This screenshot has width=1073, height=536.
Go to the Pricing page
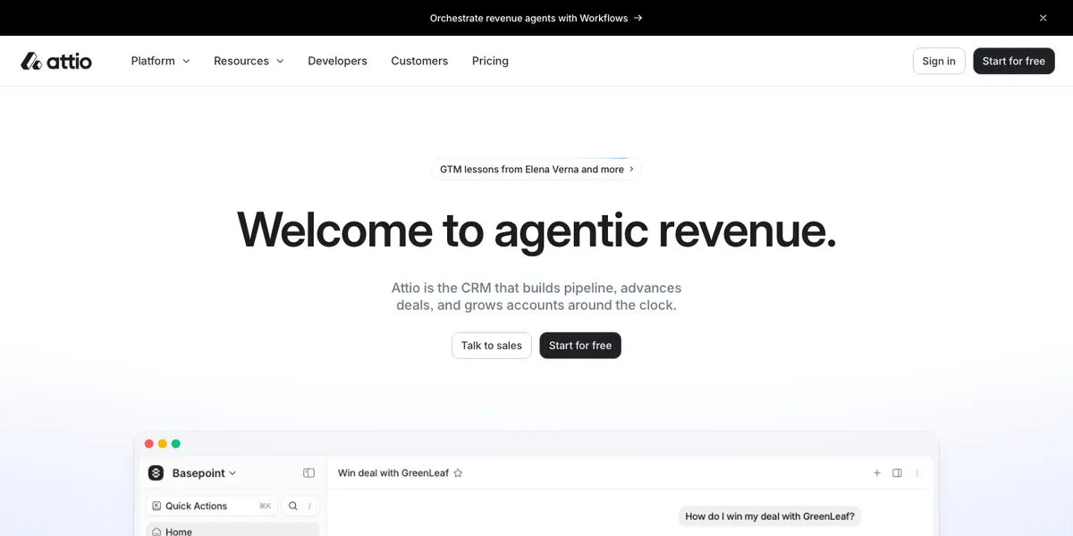[490, 61]
